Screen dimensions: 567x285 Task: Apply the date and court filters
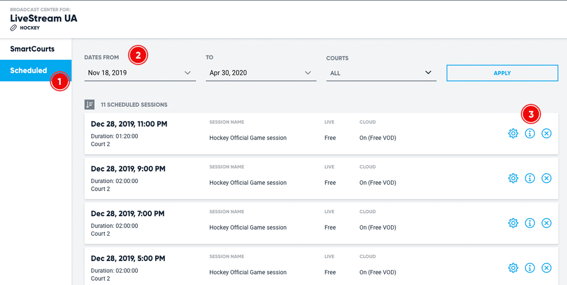click(502, 73)
